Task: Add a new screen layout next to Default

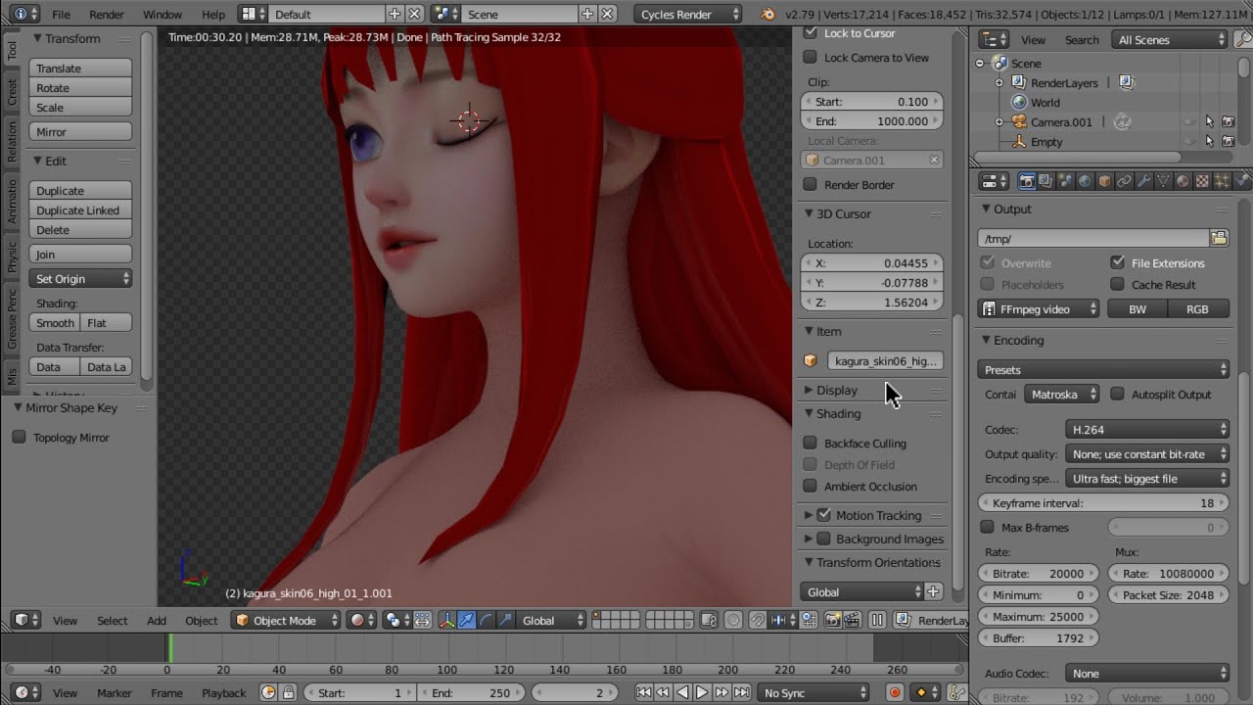Action: 394,14
